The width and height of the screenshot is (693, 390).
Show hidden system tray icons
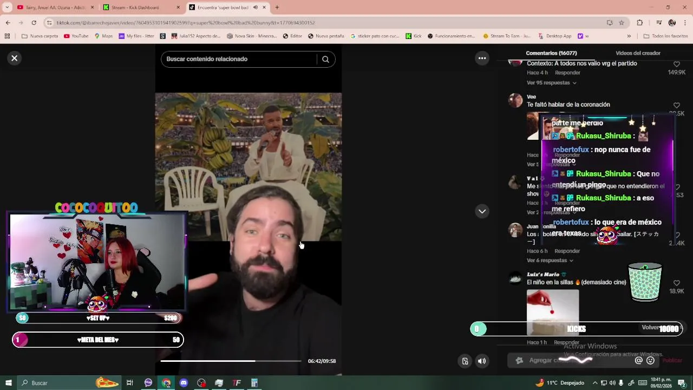coord(595,383)
